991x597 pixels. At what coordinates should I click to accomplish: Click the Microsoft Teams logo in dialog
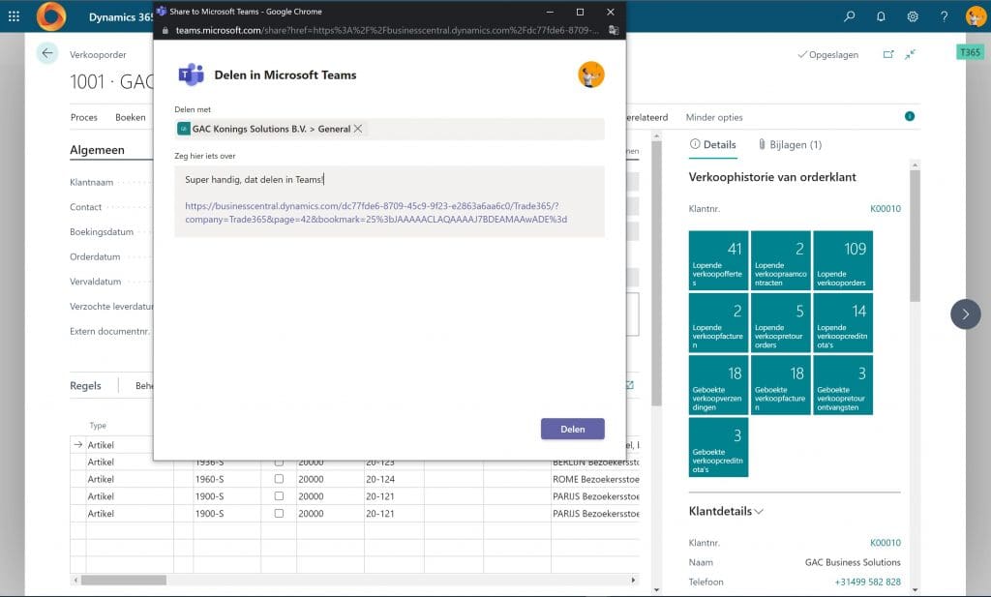click(x=191, y=75)
